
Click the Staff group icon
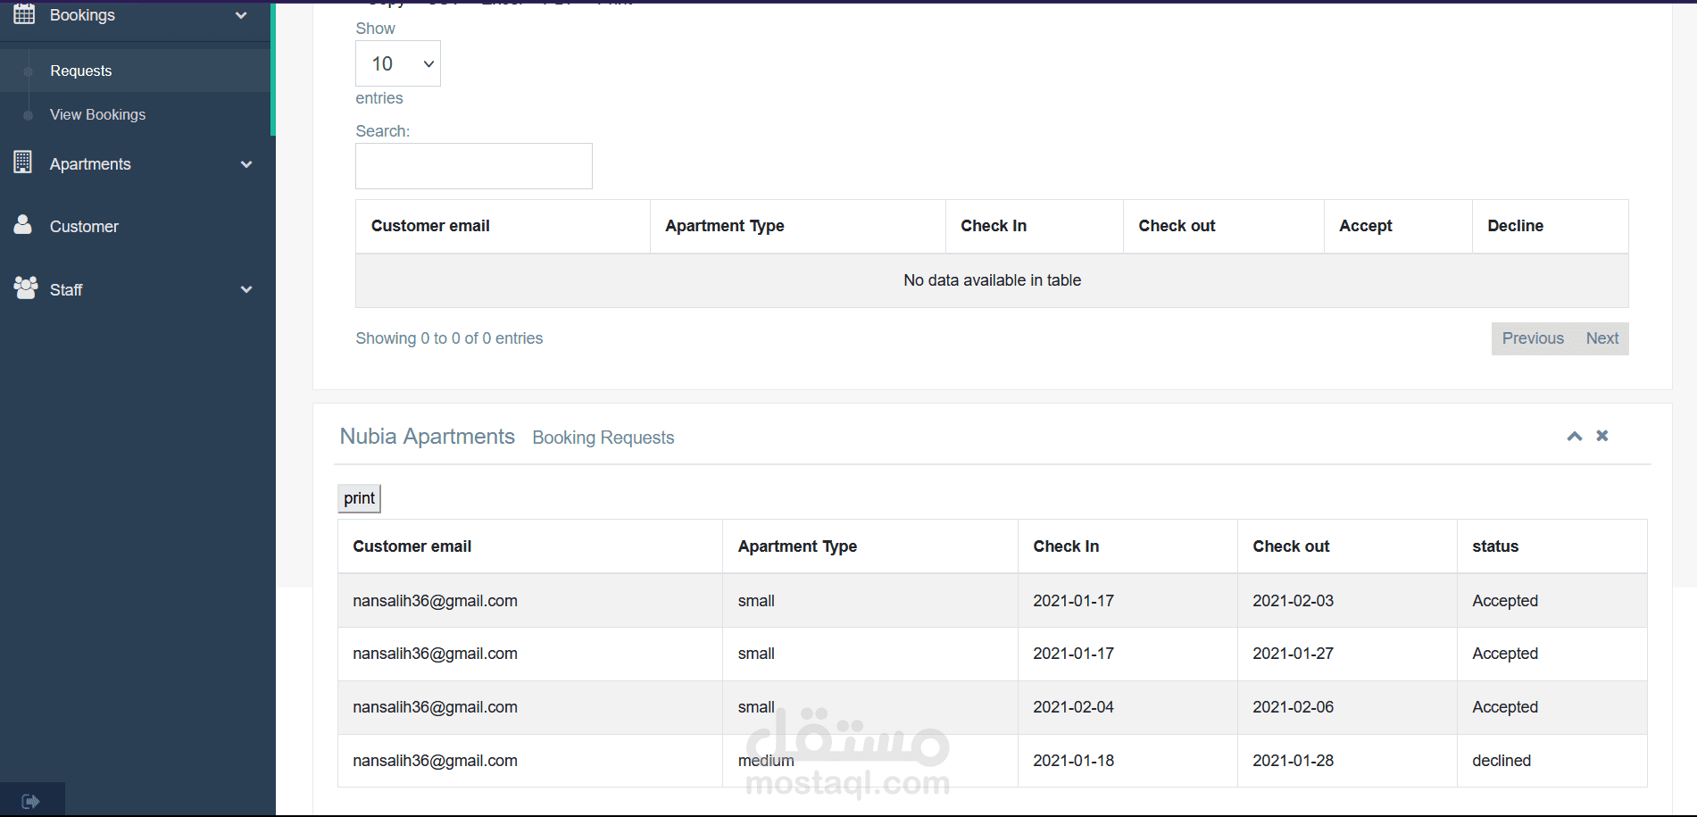click(26, 288)
